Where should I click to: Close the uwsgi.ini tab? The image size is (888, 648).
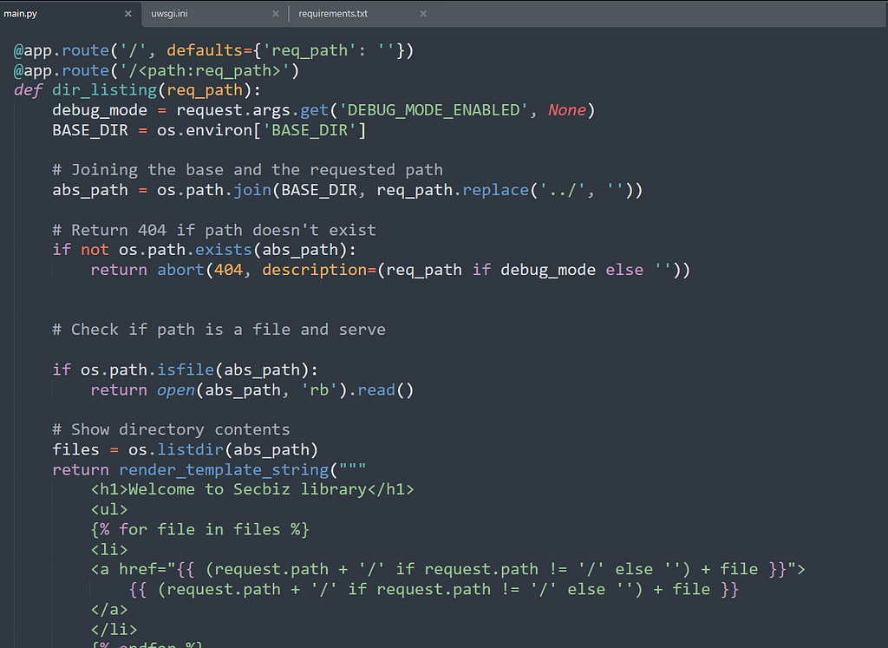[276, 14]
